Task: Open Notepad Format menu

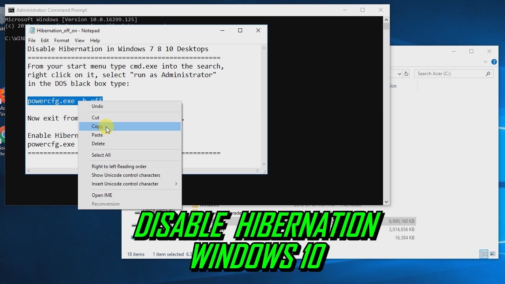Action: pos(62,40)
